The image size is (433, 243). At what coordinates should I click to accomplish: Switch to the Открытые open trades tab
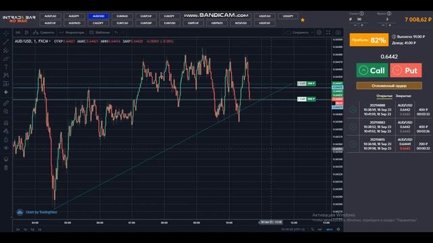[x=384, y=96]
